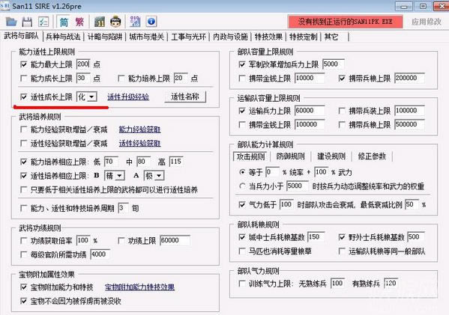Save settings with the floppy disk icon
449x315 pixels.
pos(28,22)
